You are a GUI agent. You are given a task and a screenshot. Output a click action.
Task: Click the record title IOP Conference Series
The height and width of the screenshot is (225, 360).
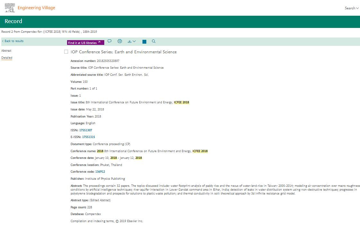pos(124,52)
